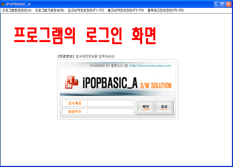The width and height of the screenshot is (233, 167).
Task: Click the 종료 EXIT button
Action: pyautogui.click(x=164, y=108)
